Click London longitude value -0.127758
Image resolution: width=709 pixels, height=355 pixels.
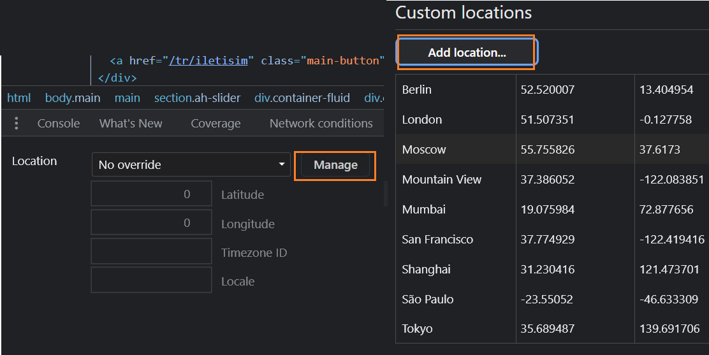tap(666, 119)
